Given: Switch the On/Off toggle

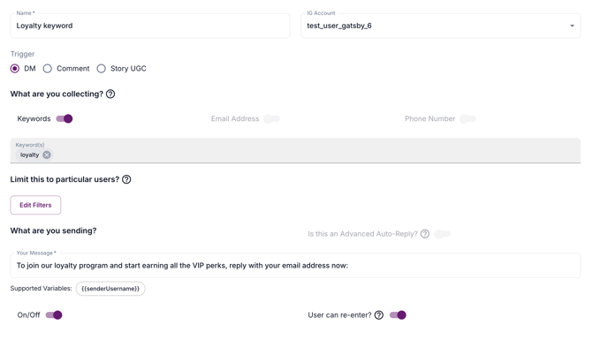Looking at the screenshot, I should (54, 315).
